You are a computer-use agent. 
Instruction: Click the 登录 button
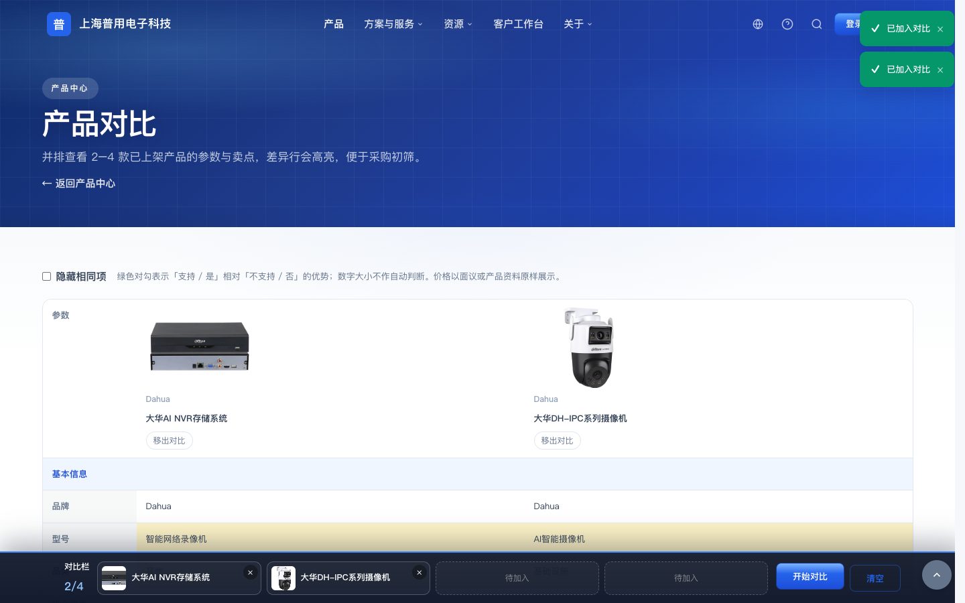(x=848, y=24)
